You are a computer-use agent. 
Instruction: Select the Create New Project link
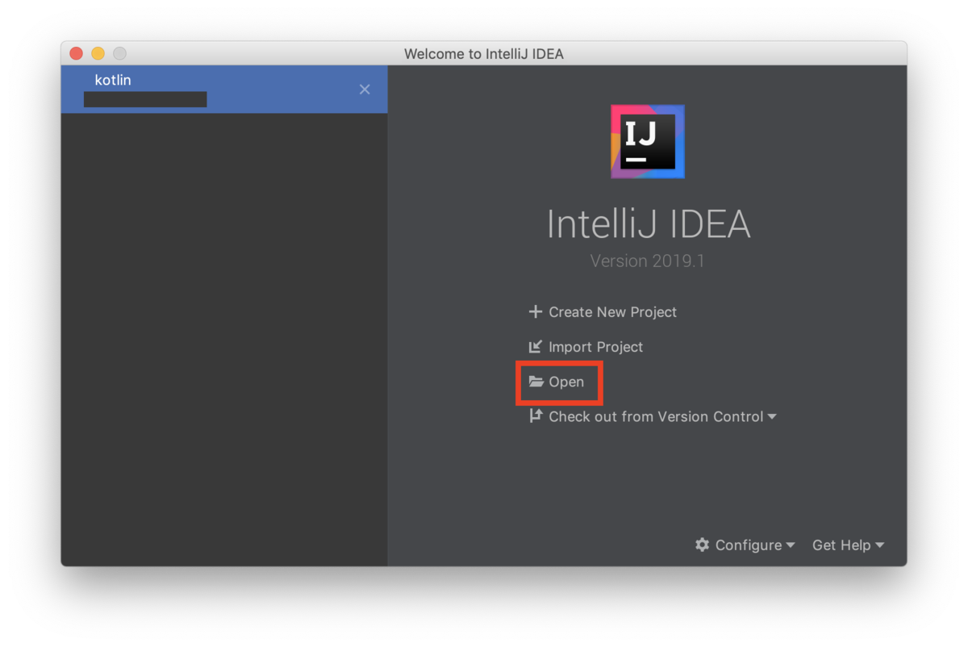pos(613,312)
